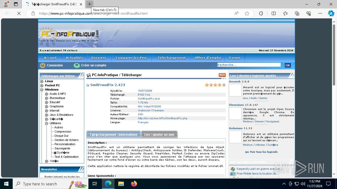This screenshot has width=337, height=189.
Task: Click the browser address bar URL
Action: [x=93, y=13]
